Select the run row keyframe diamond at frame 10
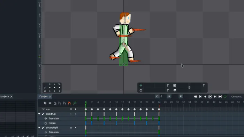This screenshot has width=244, height=137. 116,109
